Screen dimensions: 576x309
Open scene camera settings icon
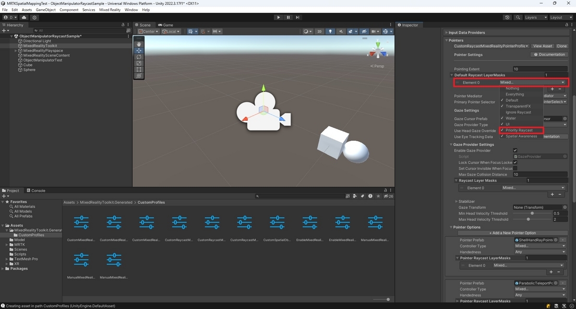tap(375, 32)
